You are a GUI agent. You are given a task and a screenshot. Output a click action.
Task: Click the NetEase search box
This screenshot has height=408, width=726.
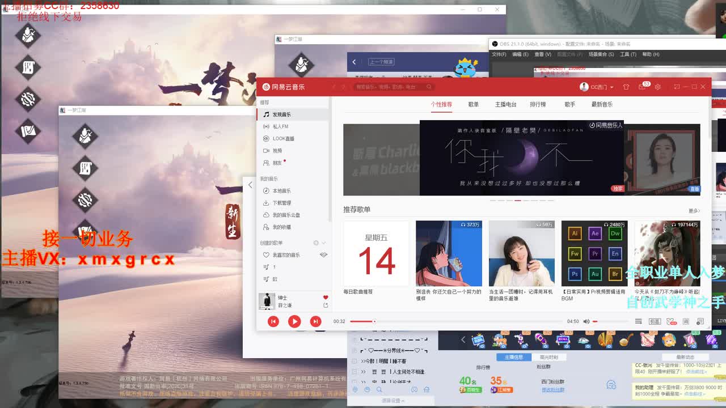tap(394, 87)
